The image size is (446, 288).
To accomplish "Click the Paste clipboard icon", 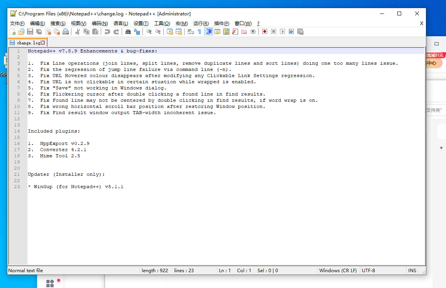I will tap(95, 32).
